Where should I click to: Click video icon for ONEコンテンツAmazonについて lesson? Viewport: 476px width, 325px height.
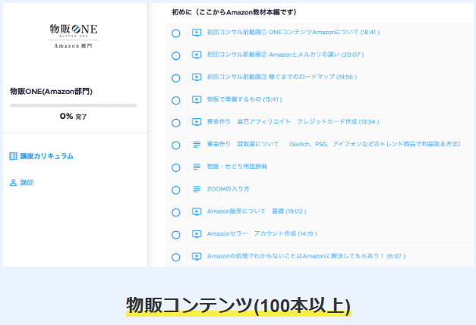pos(197,33)
